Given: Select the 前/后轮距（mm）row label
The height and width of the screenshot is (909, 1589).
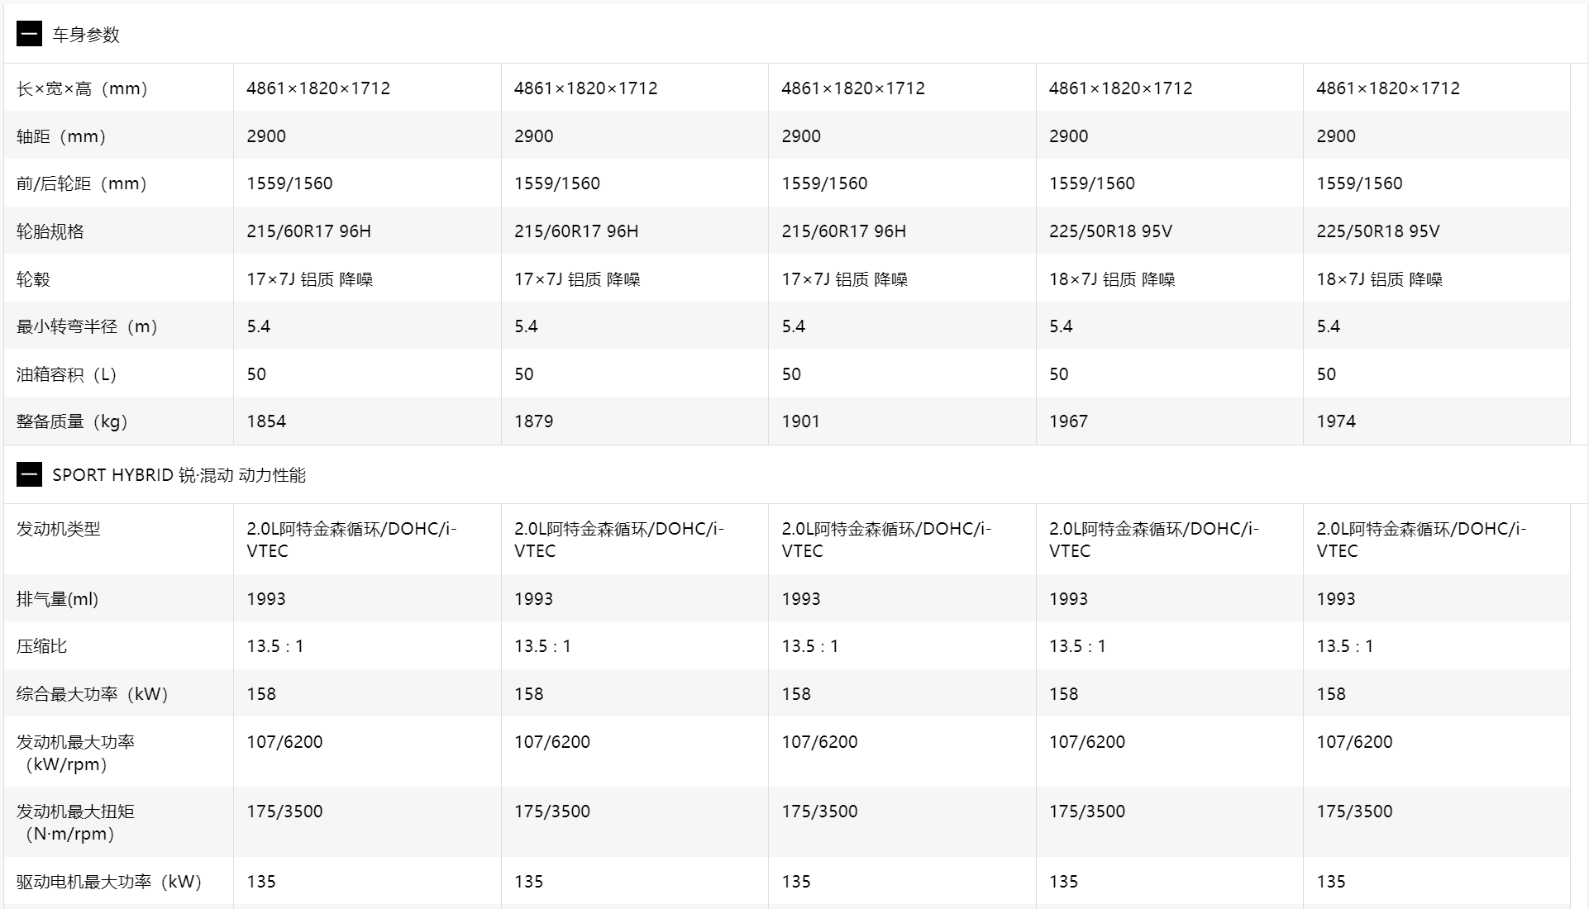Looking at the screenshot, I should [82, 183].
